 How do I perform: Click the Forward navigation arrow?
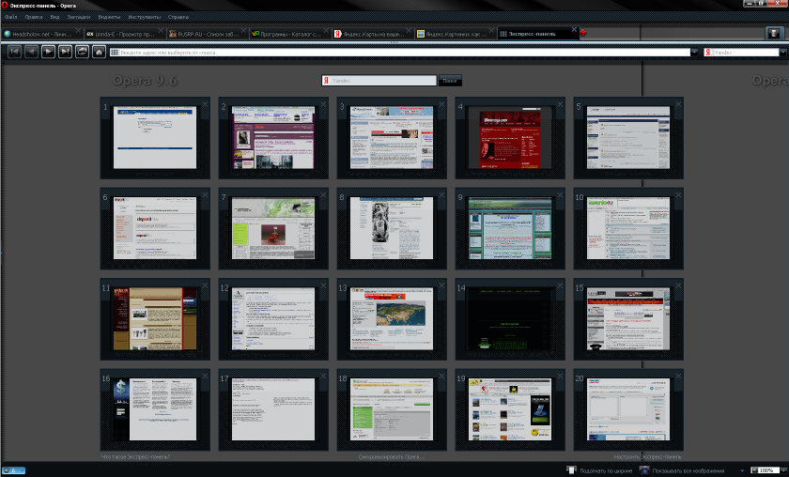tap(48, 52)
